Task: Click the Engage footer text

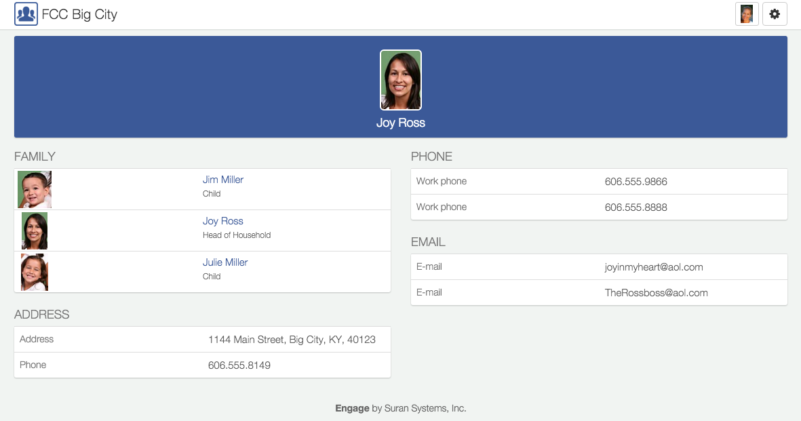Action: [353, 408]
